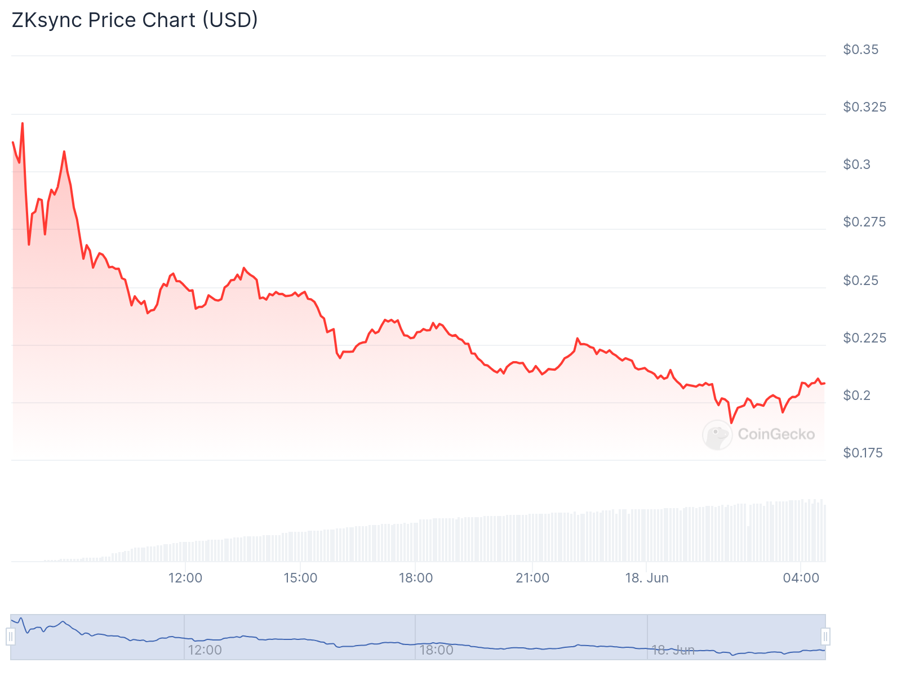The image size is (897, 676).
Task: Click the 12:00 label in the navigator
Action: click(x=205, y=650)
